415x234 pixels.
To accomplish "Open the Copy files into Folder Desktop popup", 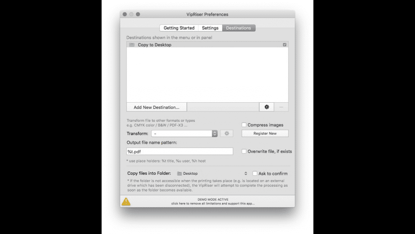I will click(212, 173).
